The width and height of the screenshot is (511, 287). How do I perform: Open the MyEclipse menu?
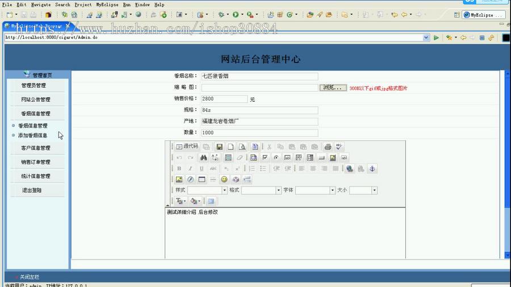(x=107, y=5)
